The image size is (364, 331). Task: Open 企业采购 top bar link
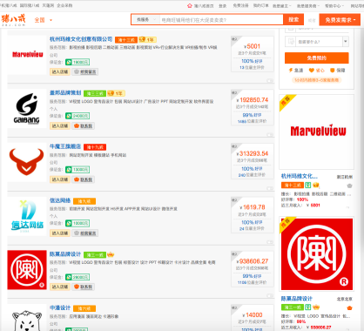(64, 5)
